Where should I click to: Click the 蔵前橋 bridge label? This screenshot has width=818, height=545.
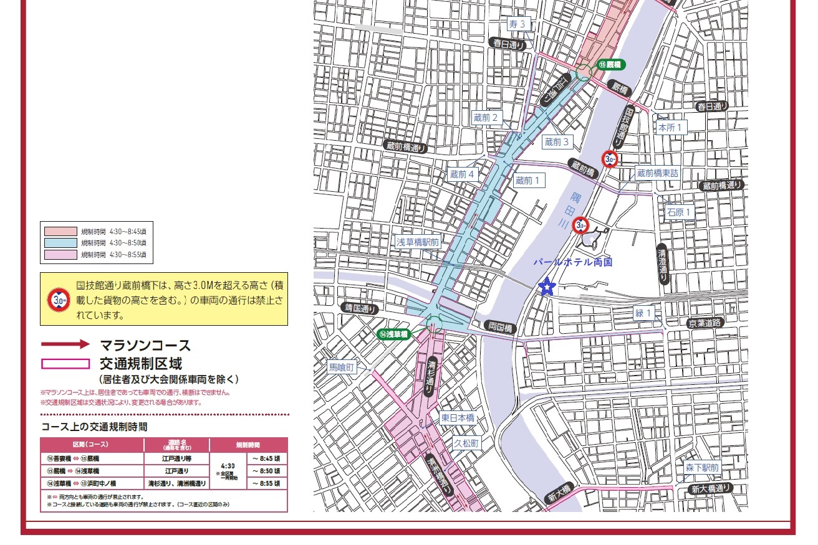click(x=584, y=167)
